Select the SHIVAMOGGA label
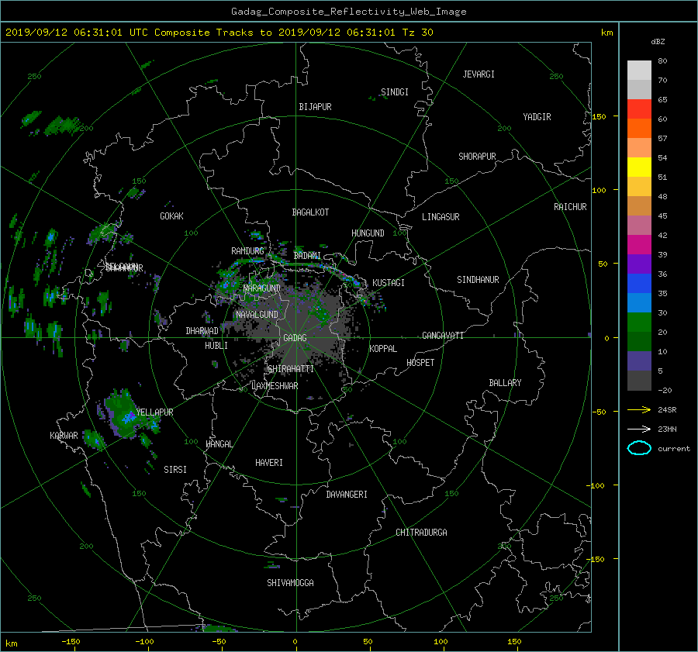 point(290,582)
